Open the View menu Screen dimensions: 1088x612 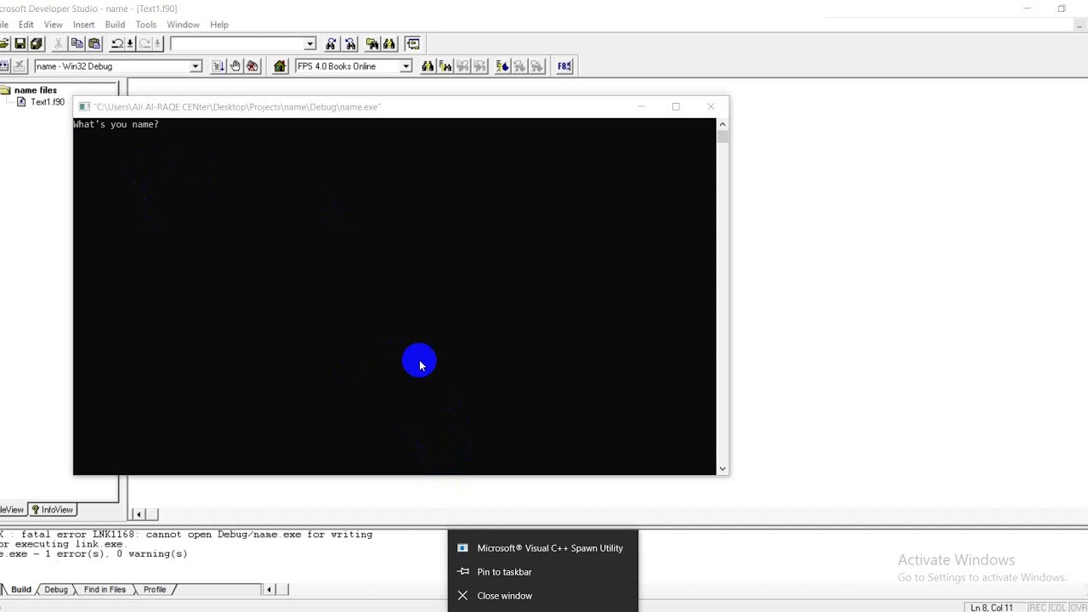click(53, 25)
